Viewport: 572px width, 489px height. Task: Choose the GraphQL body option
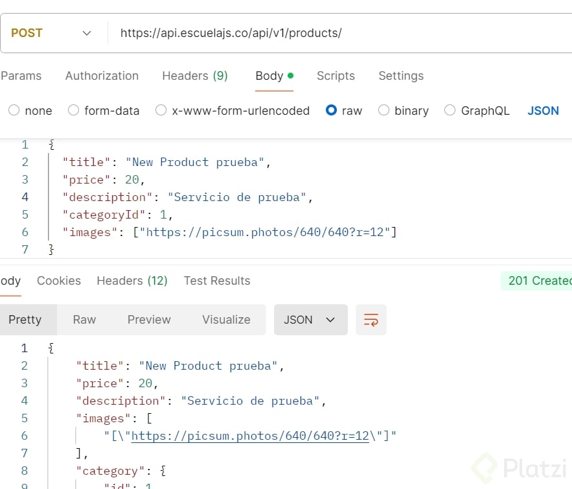[x=450, y=111]
